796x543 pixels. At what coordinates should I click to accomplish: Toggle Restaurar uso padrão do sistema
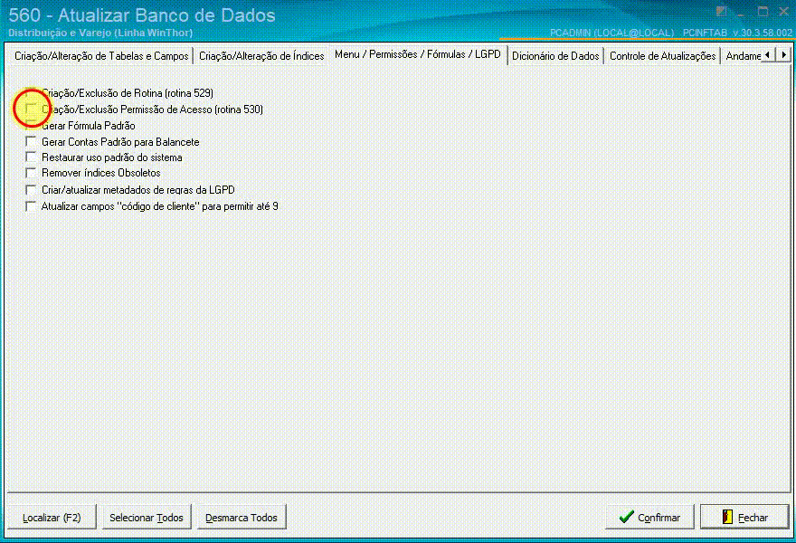pos(31,157)
